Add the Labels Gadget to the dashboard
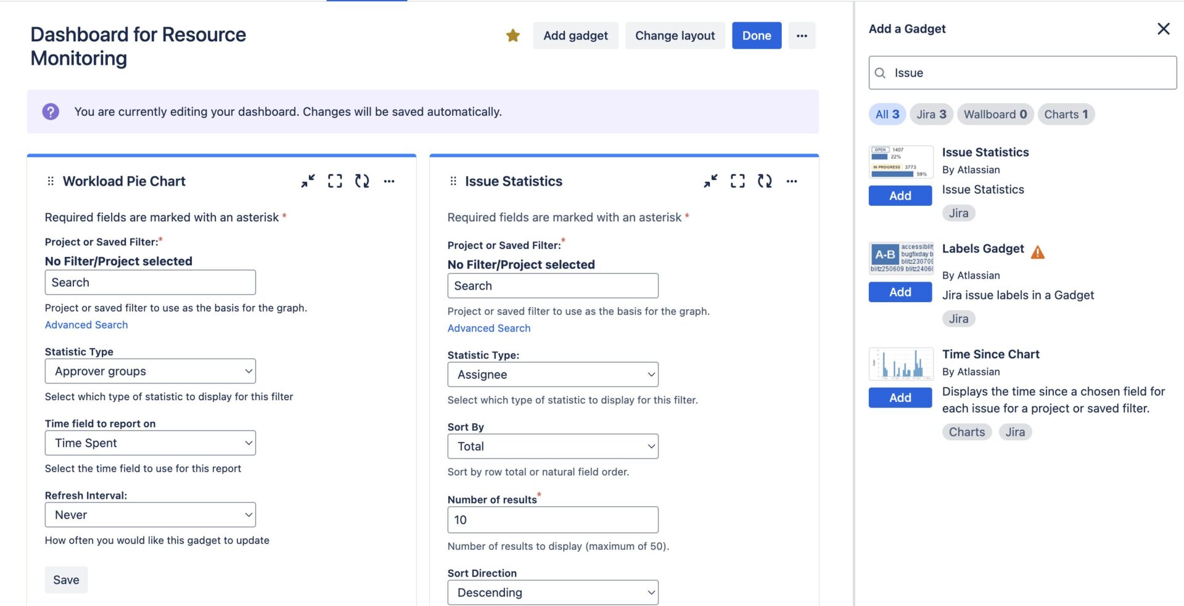This screenshot has width=1184, height=606. [x=900, y=292]
